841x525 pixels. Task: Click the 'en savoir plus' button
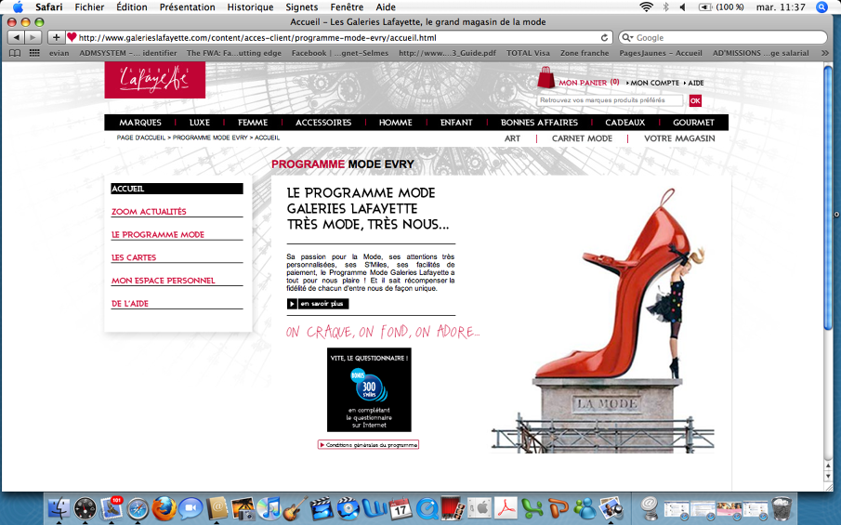pos(318,304)
